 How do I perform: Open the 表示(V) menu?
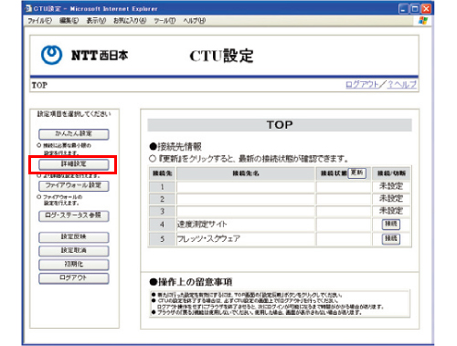coord(96,21)
